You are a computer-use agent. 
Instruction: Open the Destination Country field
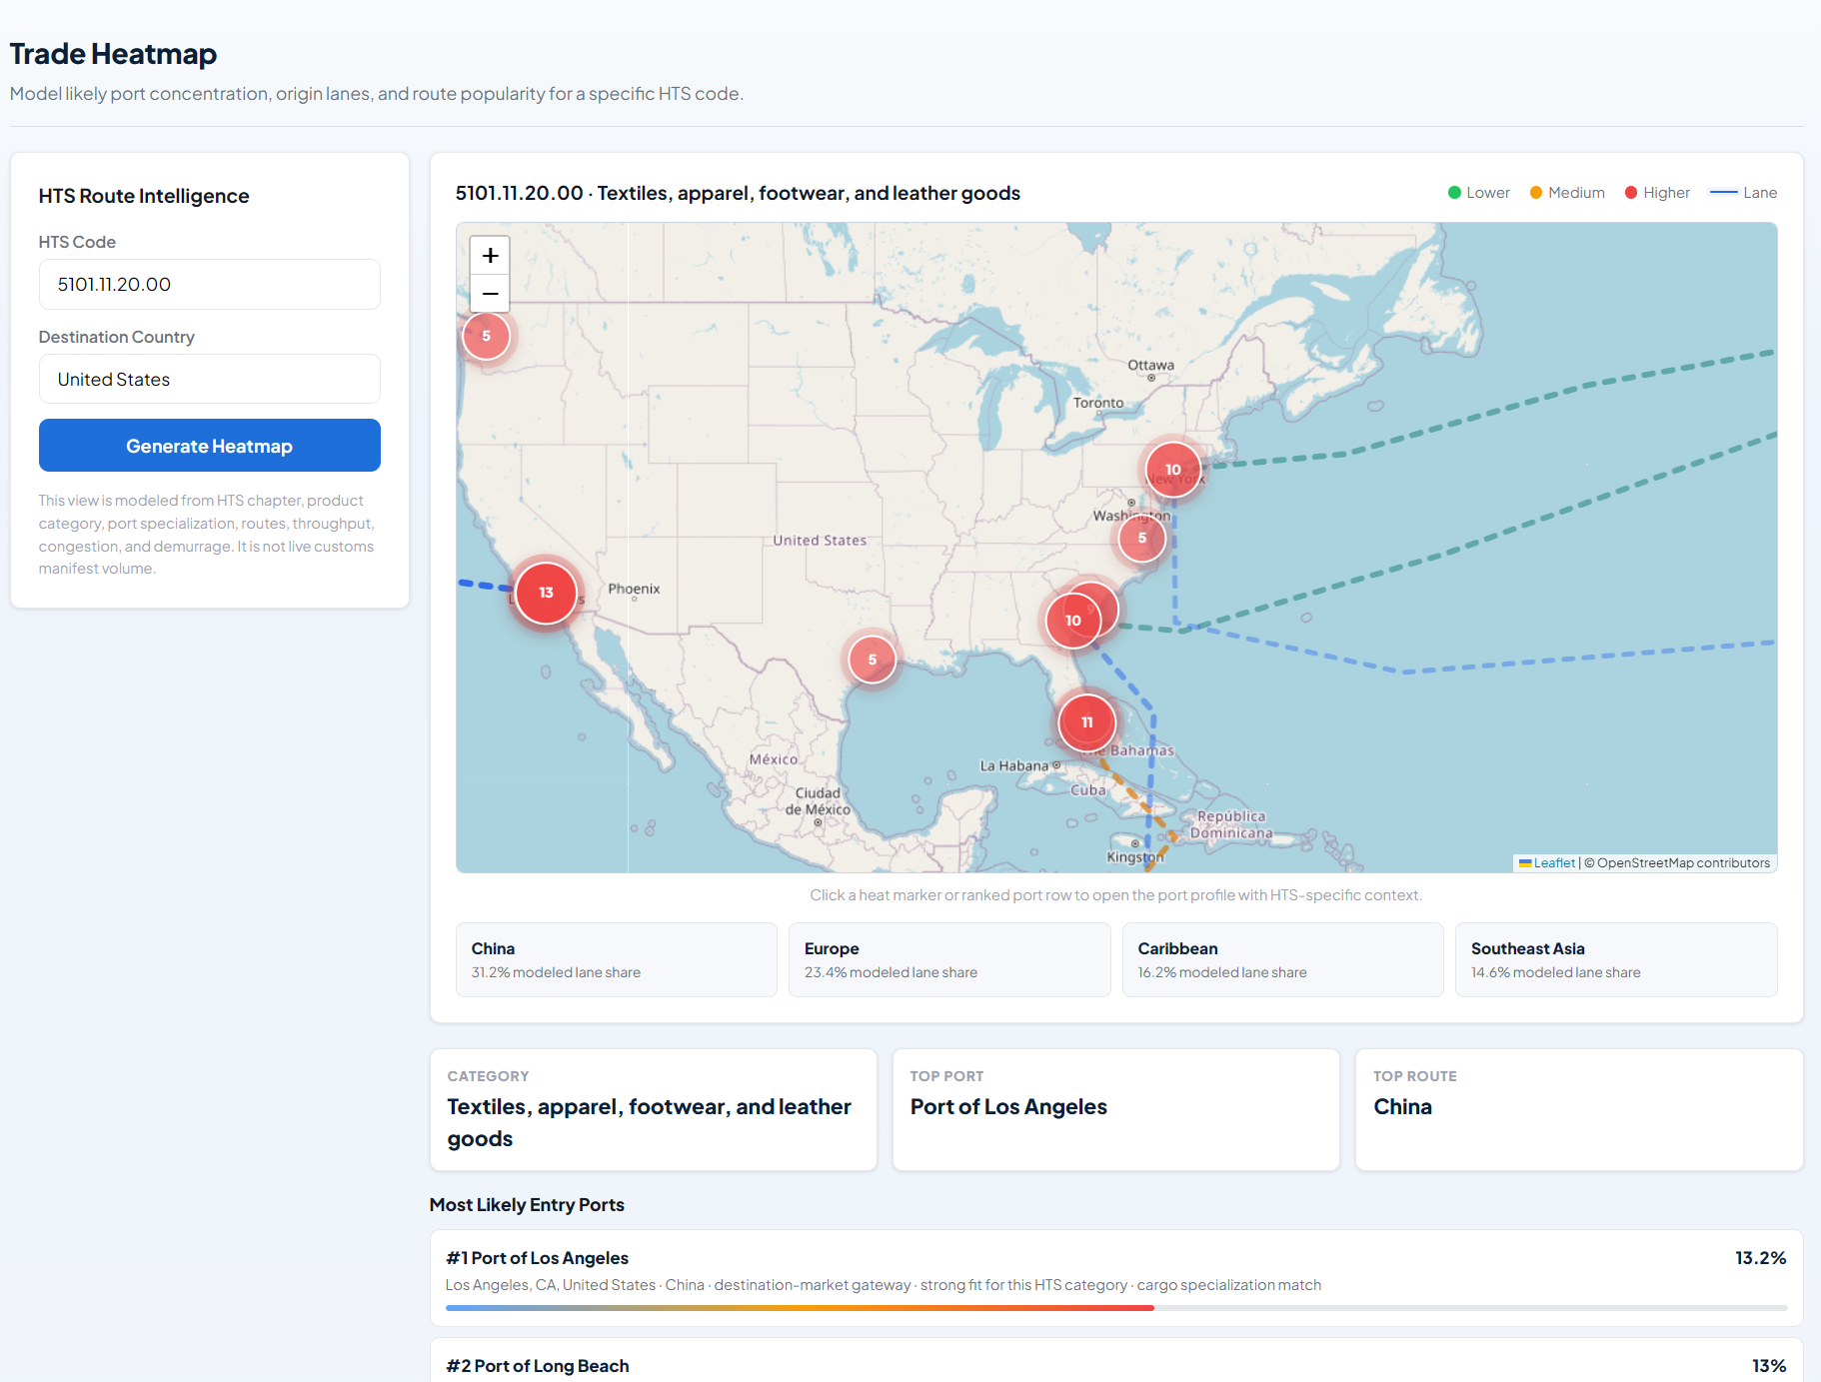209,380
